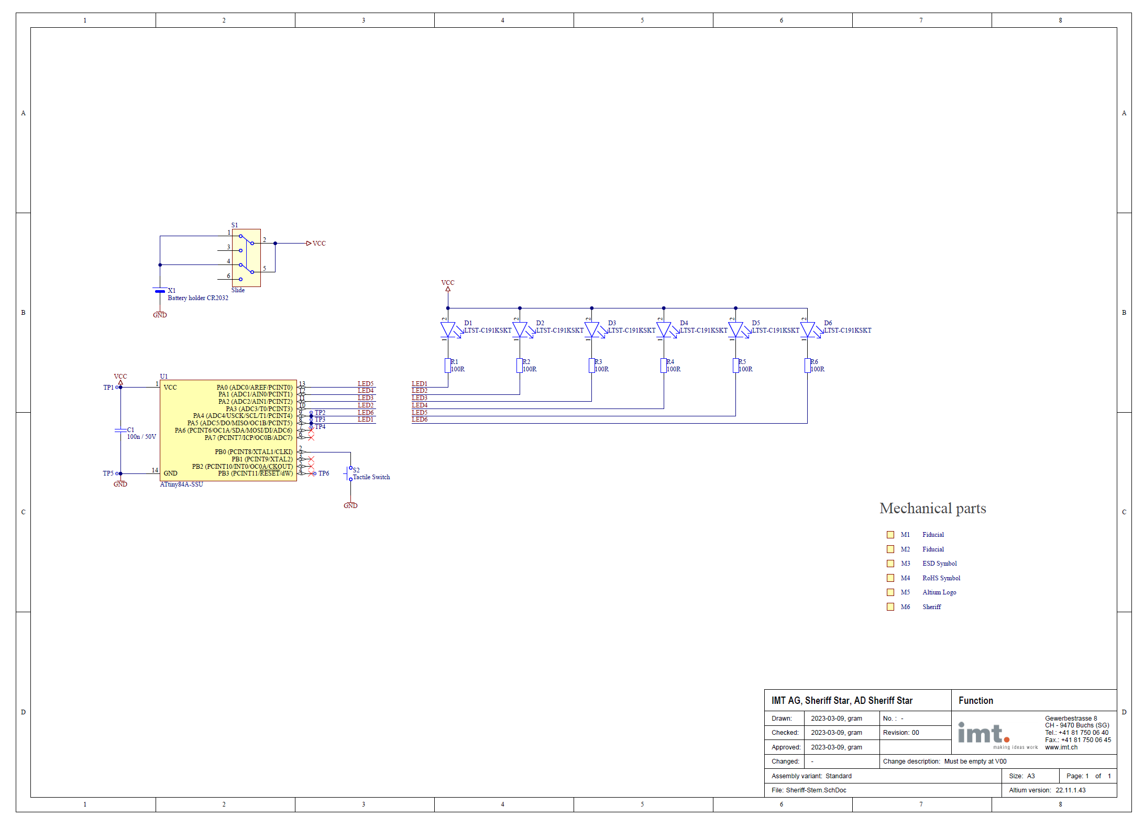Select the C1 capacitor symbol
Screen dimensions: 1144x828
click(x=120, y=430)
